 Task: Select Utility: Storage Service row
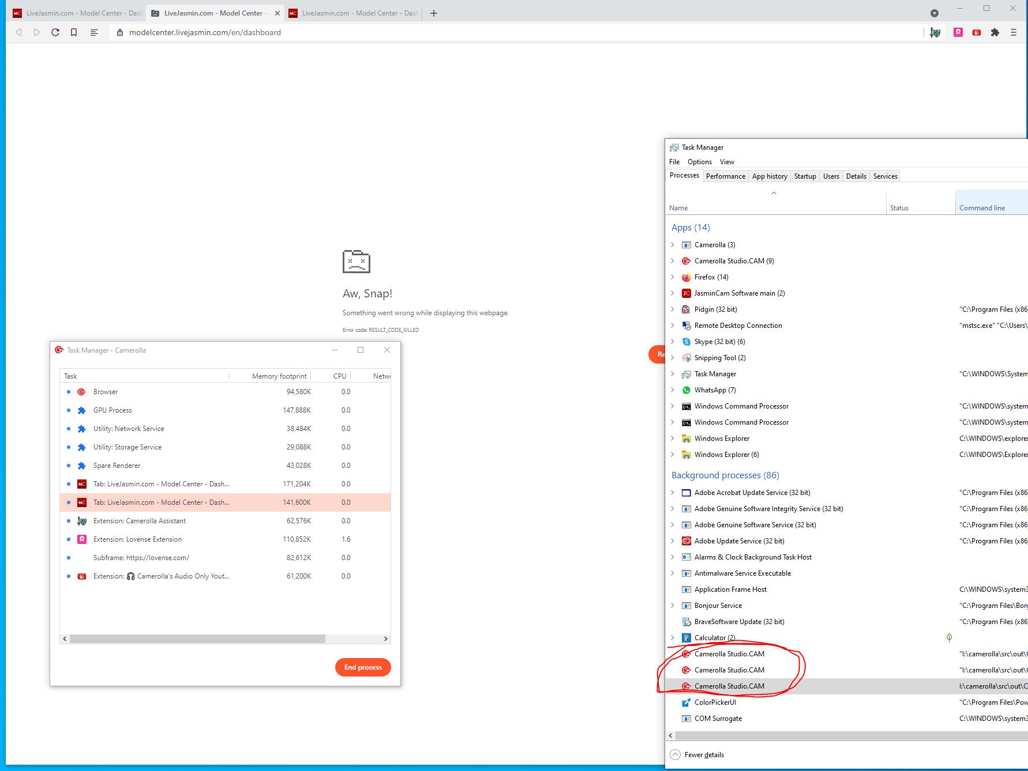click(225, 447)
